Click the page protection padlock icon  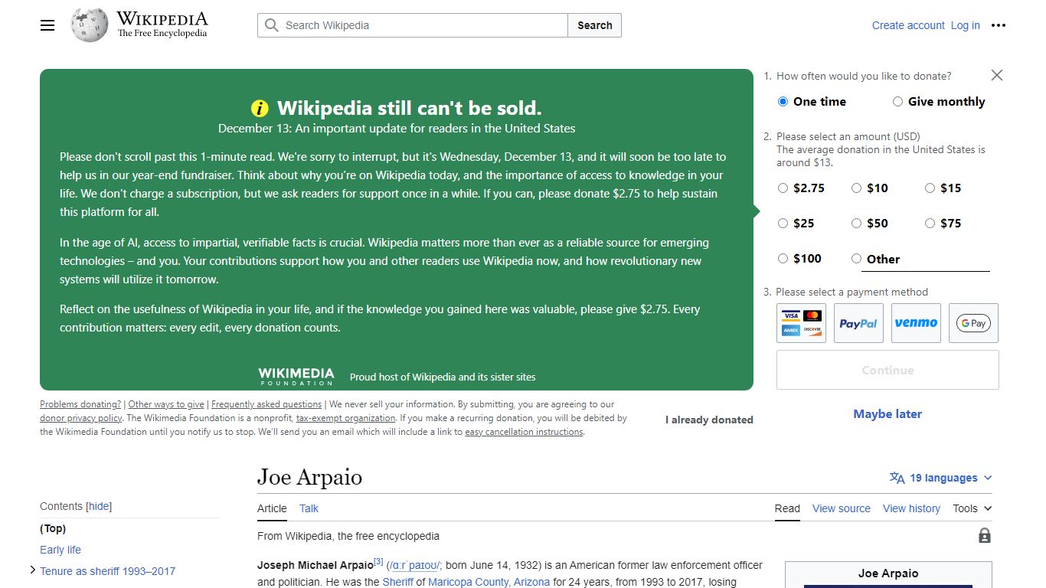pos(985,536)
